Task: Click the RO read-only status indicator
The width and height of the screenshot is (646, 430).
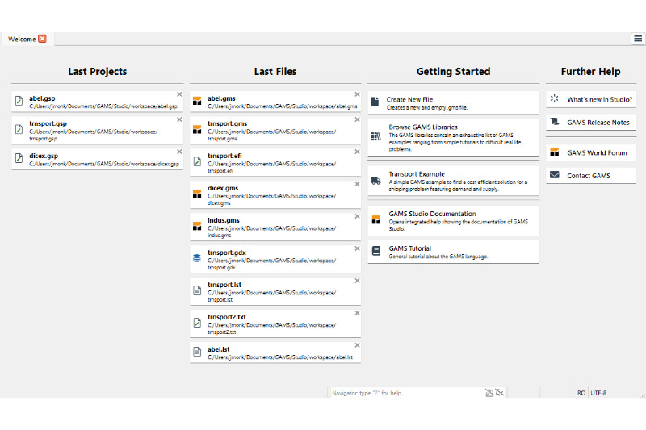Action: [x=581, y=393]
